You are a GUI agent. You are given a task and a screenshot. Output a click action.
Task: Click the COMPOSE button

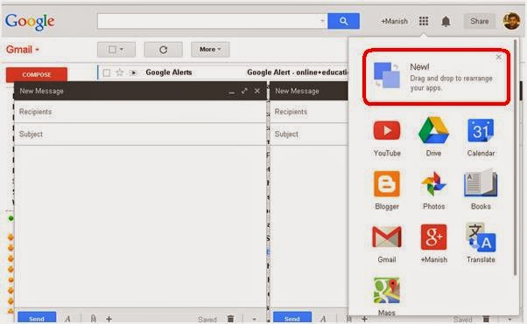click(37, 74)
